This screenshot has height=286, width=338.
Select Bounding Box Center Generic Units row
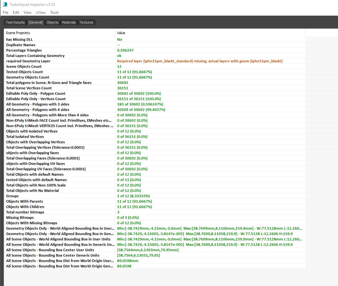(x=155, y=256)
